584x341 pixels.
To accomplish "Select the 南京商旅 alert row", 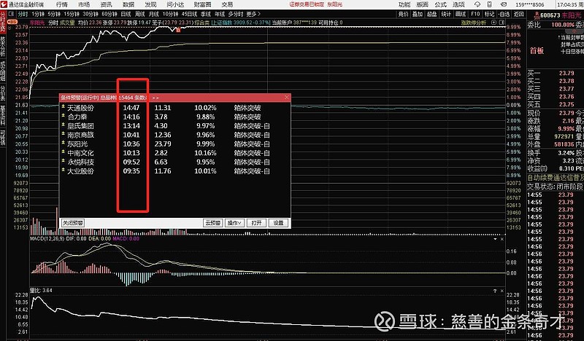I will 175,135.
